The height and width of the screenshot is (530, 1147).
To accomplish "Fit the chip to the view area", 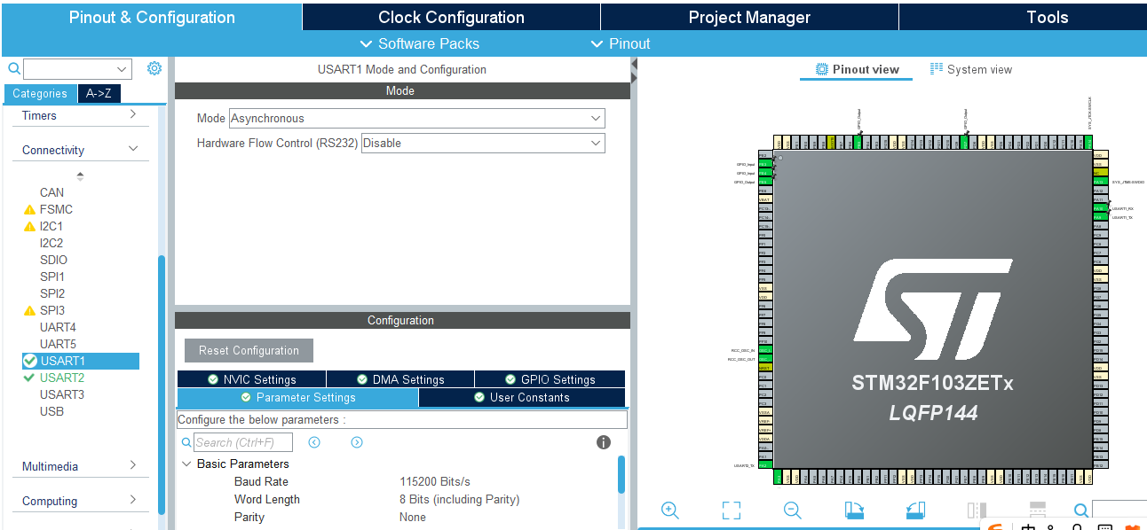I will coord(732,510).
